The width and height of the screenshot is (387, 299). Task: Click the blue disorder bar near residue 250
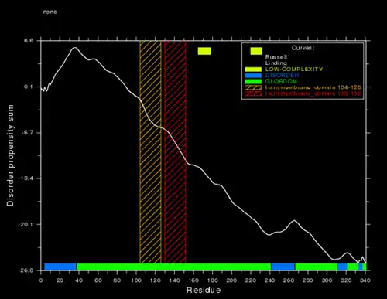(x=283, y=267)
